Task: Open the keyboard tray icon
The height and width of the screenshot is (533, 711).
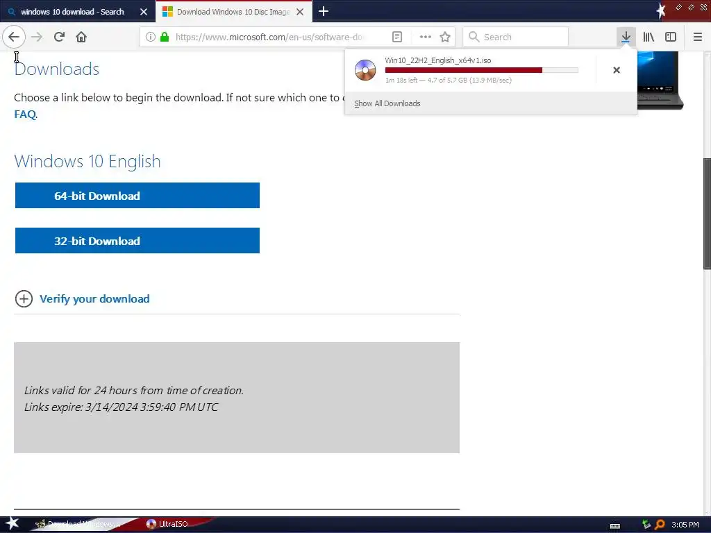Action: click(615, 525)
